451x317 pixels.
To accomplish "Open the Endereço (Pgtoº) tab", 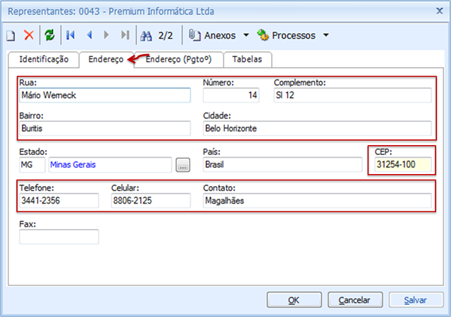I will [x=178, y=59].
